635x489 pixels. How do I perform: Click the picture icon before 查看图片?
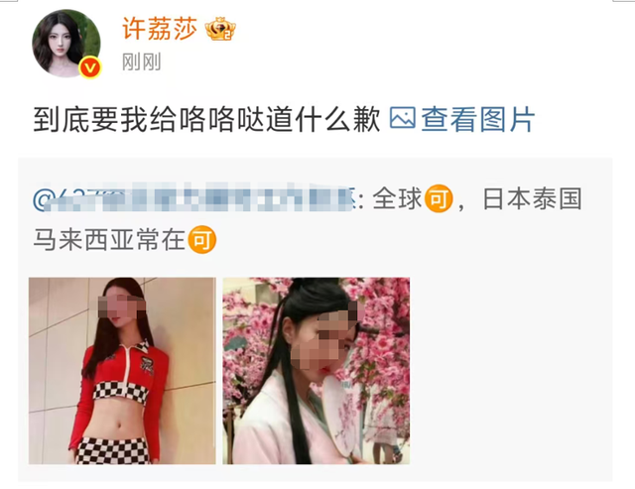(x=402, y=118)
